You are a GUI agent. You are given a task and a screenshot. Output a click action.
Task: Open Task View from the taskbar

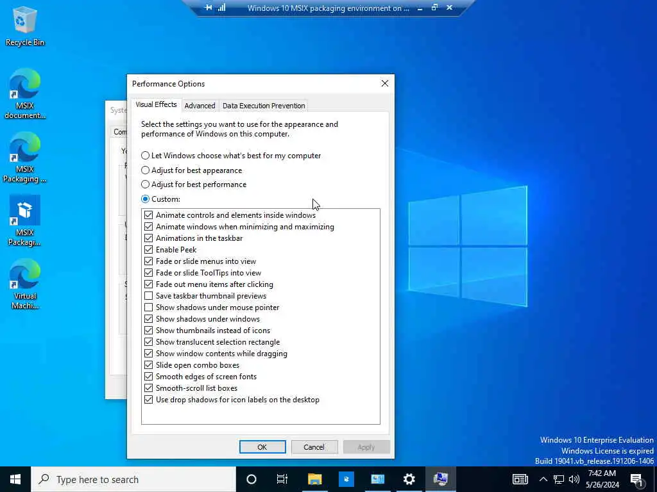282,479
